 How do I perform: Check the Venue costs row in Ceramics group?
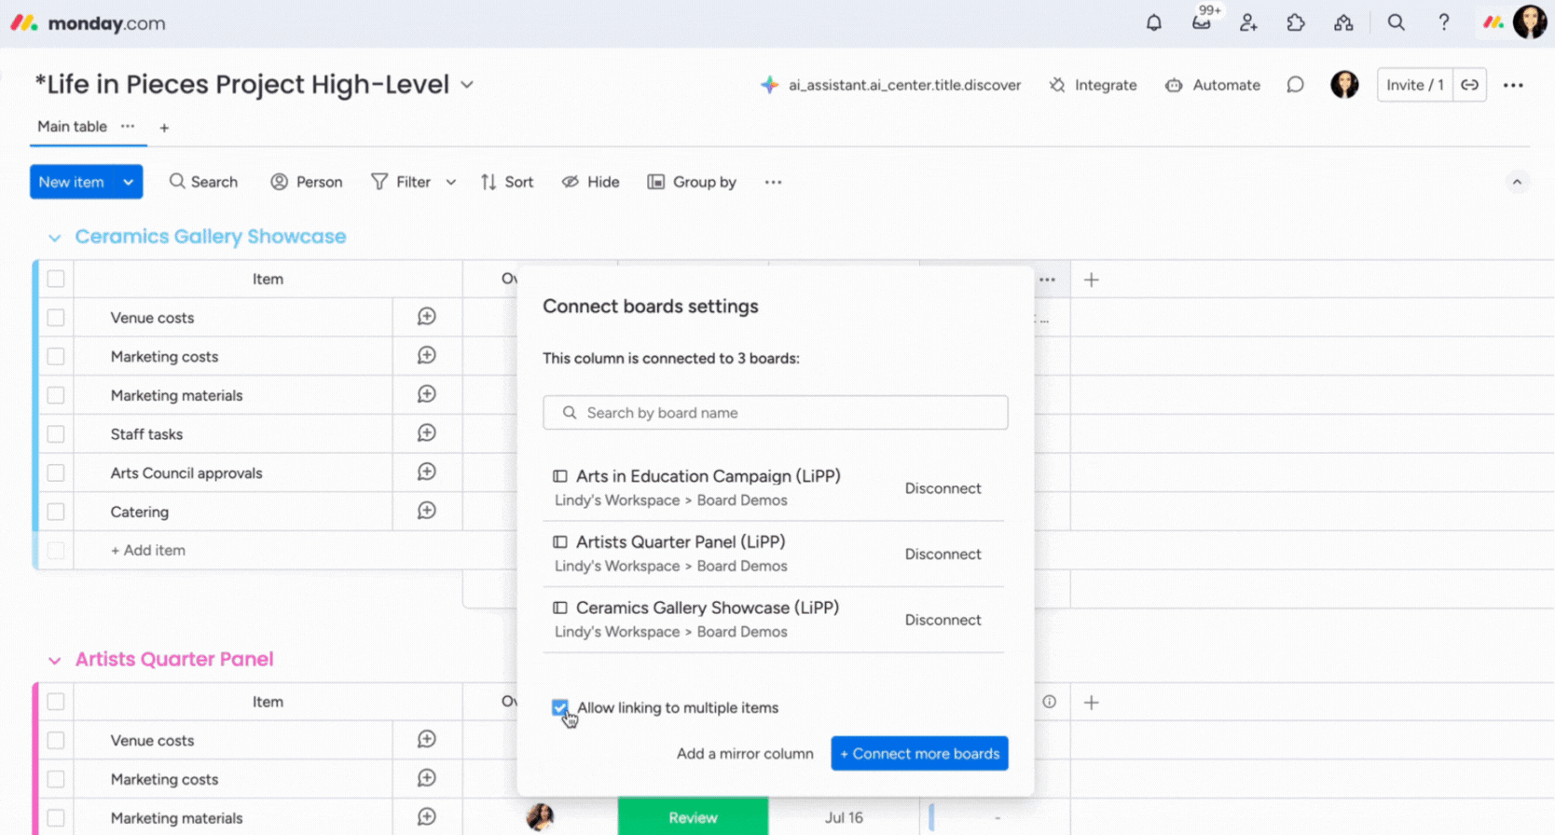(56, 318)
